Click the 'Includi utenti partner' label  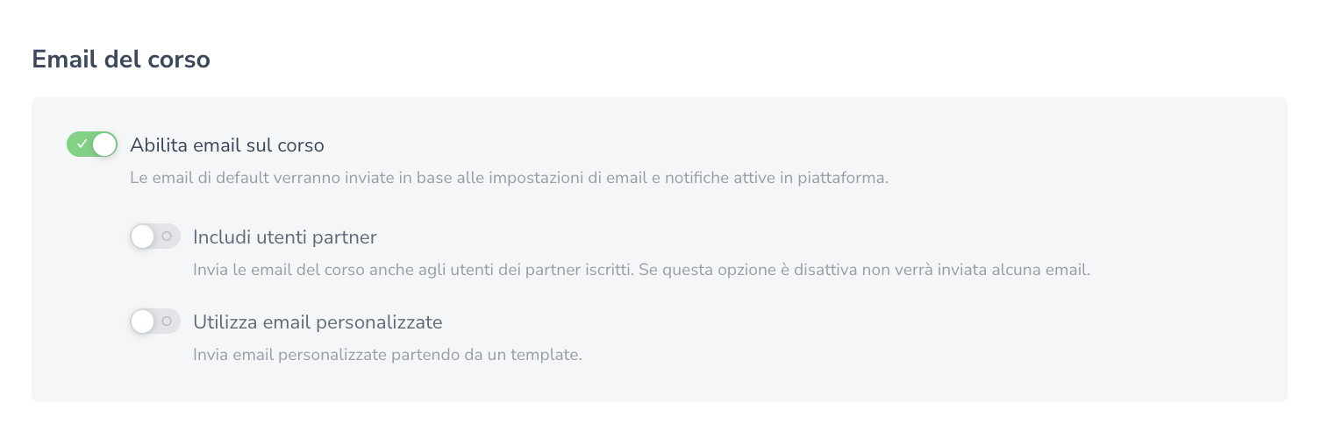point(284,237)
